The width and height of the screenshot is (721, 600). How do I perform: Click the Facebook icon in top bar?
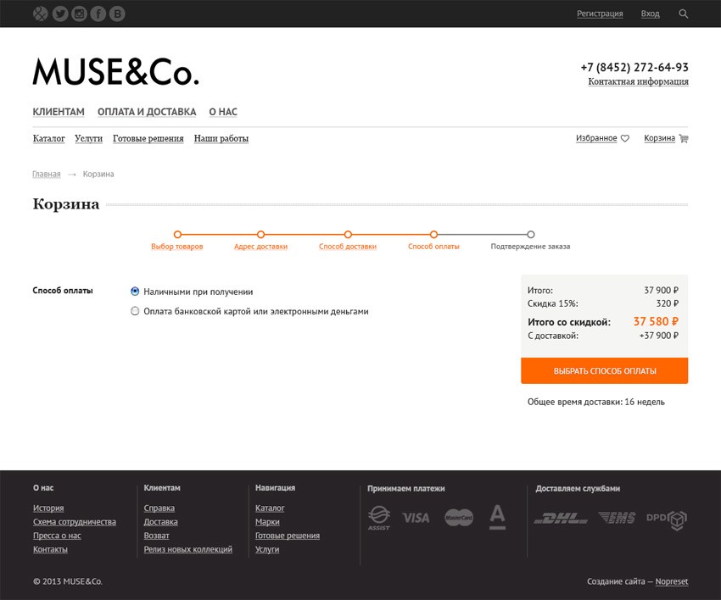point(98,14)
